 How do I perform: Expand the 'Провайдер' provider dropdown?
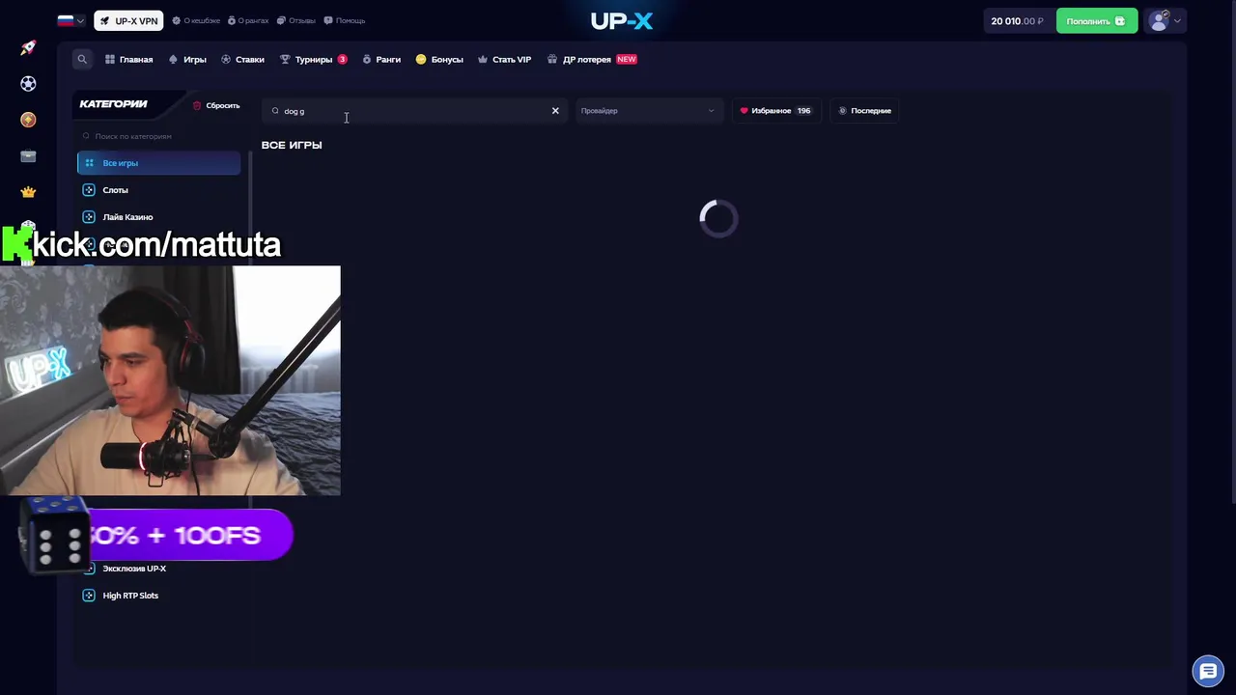click(648, 111)
